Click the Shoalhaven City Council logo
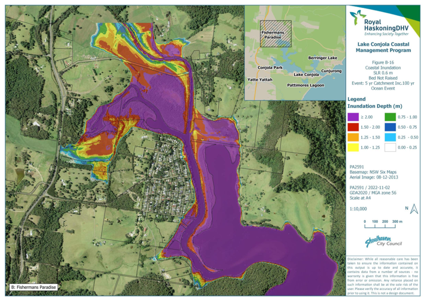Viewport: 425px width, 301px height. click(383, 242)
